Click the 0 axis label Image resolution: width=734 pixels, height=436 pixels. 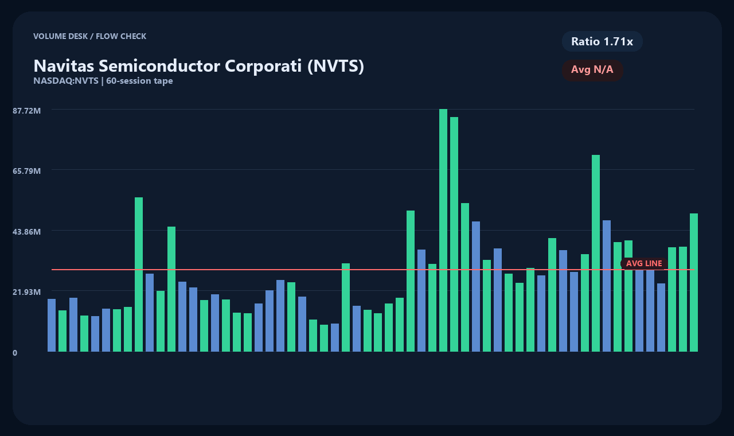click(x=15, y=353)
